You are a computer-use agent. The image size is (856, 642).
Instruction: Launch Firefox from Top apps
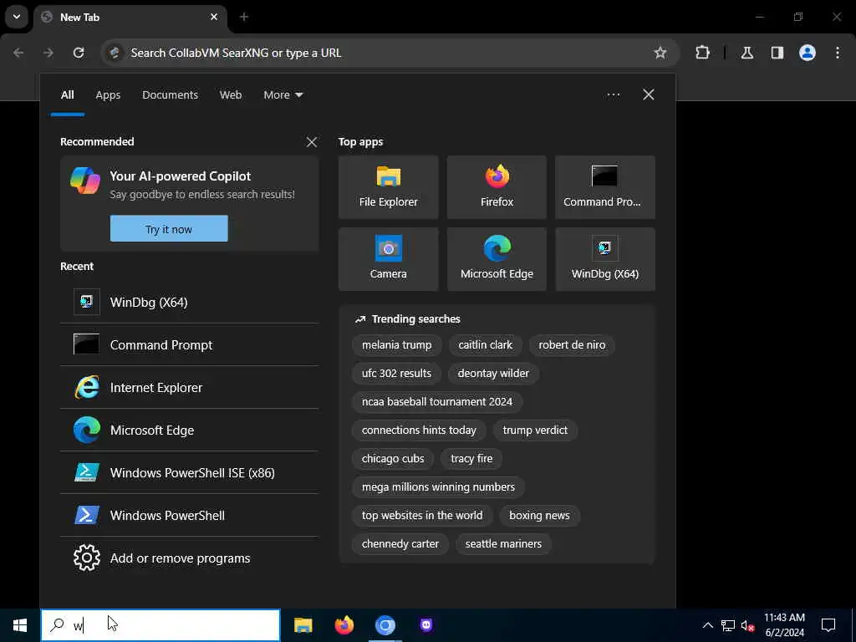tap(497, 187)
